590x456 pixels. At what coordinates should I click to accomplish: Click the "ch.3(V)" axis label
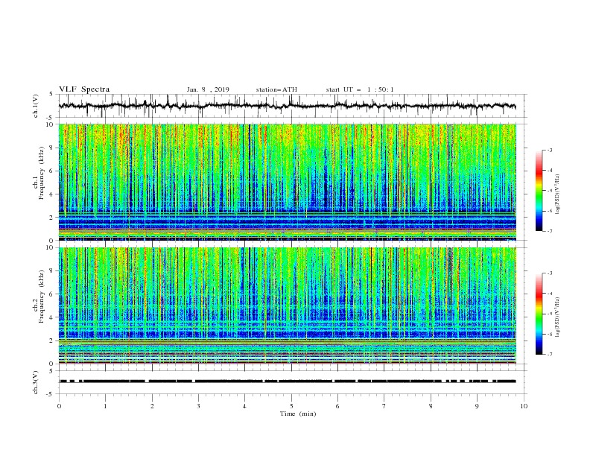tap(36, 382)
